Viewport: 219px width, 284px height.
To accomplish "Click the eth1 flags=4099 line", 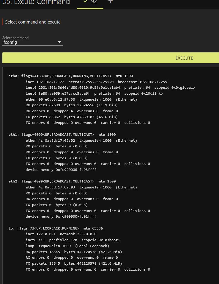I will (62, 135).
